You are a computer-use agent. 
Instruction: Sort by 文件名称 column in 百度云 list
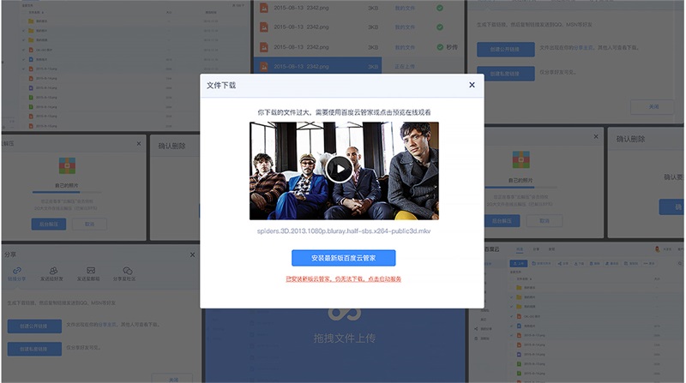click(523, 278)
